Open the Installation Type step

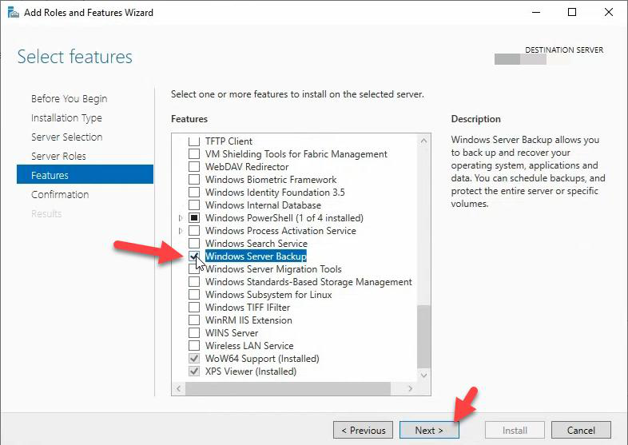pyautogui.click(x=66, y=117)
